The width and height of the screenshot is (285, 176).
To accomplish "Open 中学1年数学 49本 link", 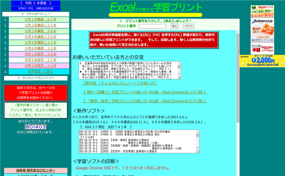I will coord(40,54).
